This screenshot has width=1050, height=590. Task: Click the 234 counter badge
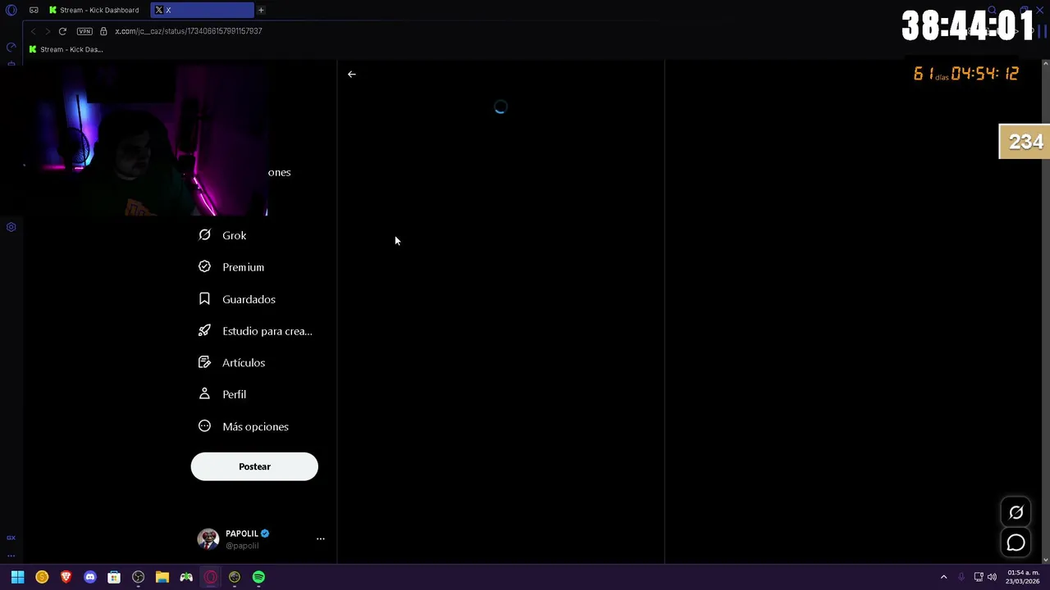1025,142
